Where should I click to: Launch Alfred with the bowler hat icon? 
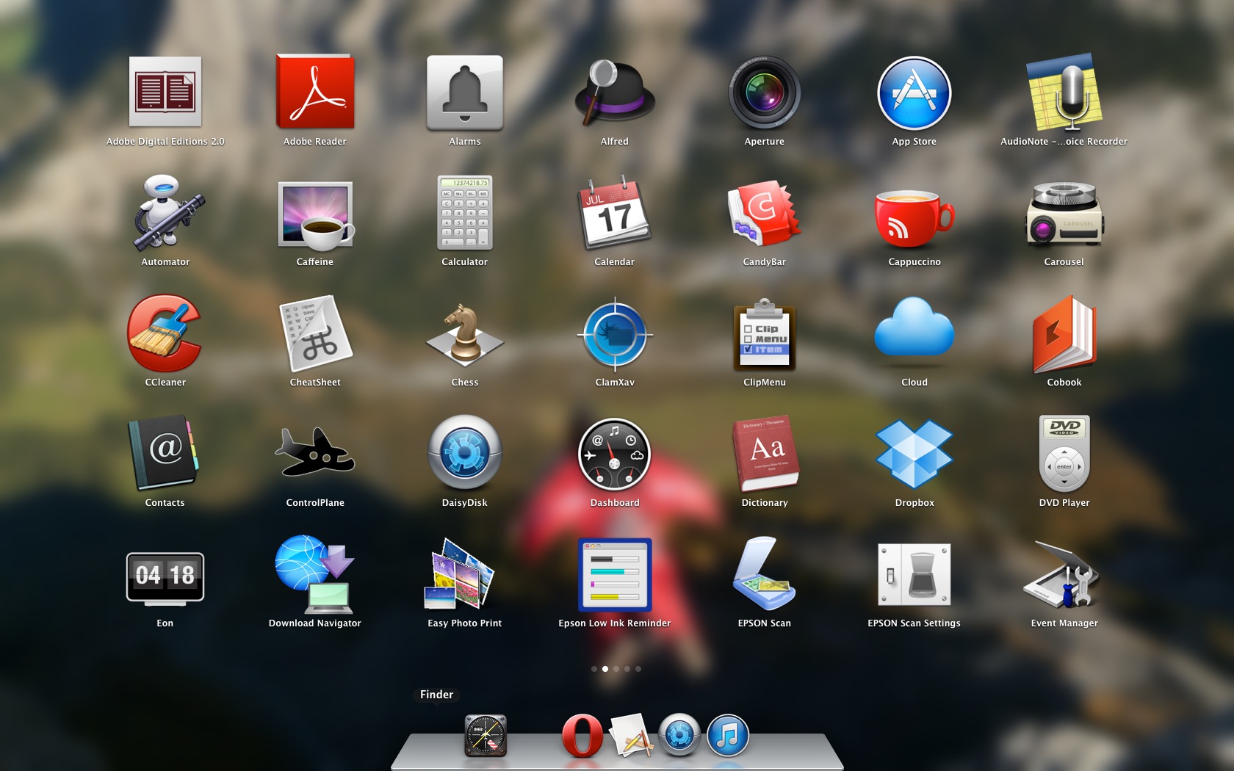click(615, 93)
